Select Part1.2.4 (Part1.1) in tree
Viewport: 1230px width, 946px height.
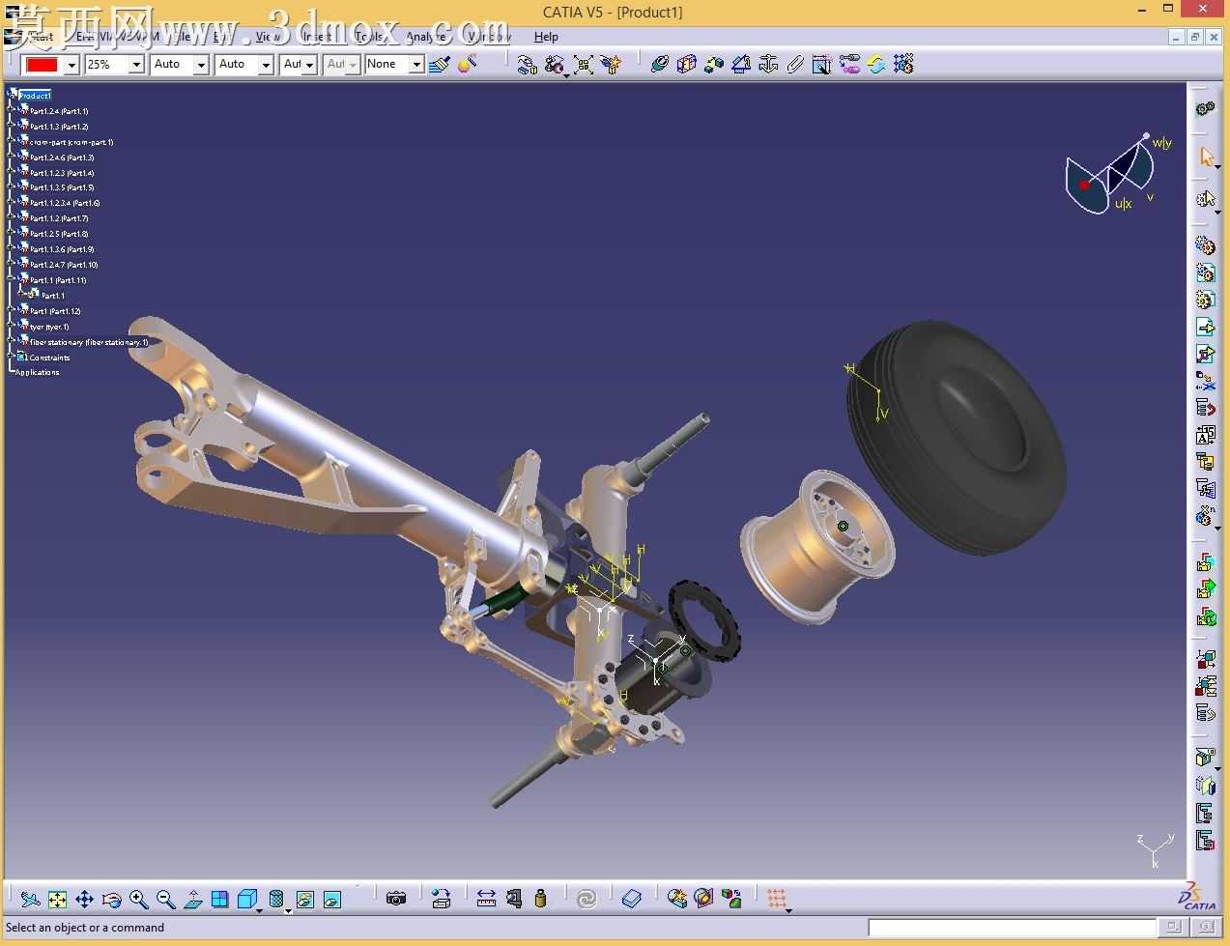click(x=59, y=111)
